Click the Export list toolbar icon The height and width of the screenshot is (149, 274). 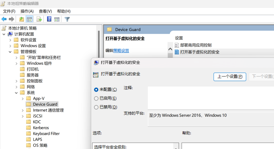point(39,19)
